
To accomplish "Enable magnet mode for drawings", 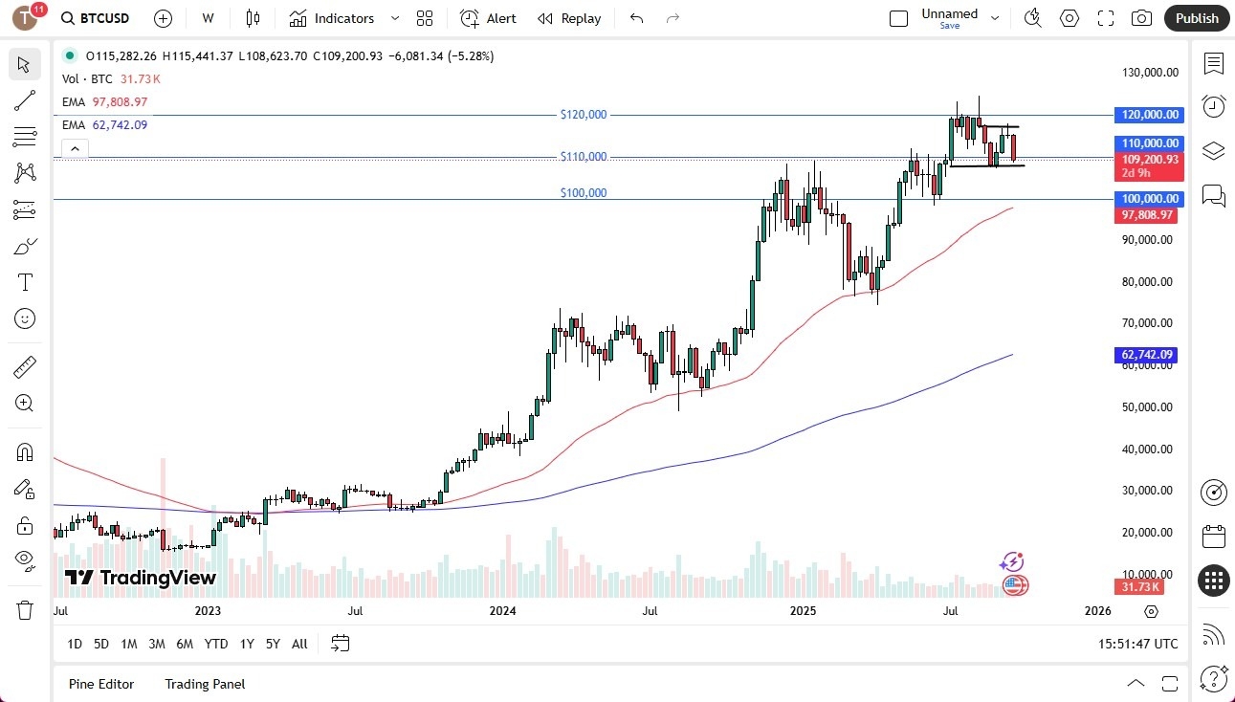I will (24, 451).
